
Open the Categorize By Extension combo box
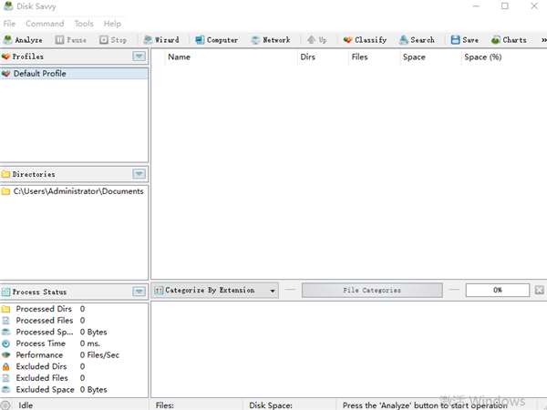(x=215, y=291)
